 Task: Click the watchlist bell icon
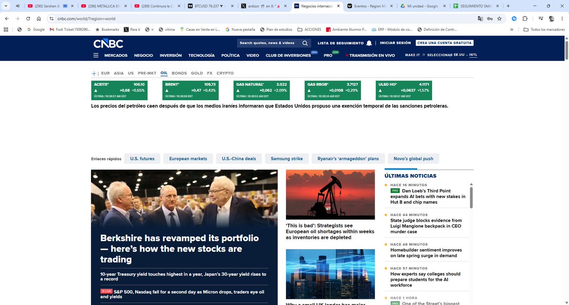(369, 43)
